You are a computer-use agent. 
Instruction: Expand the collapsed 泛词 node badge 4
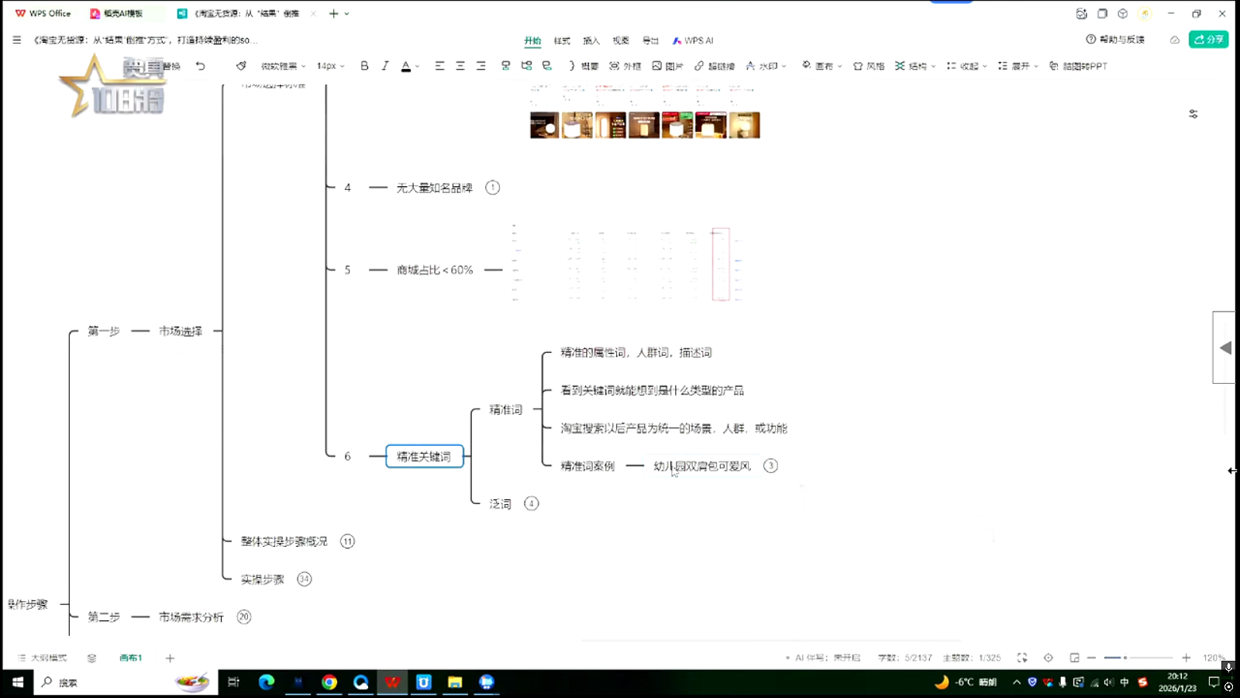click(531, 503)
